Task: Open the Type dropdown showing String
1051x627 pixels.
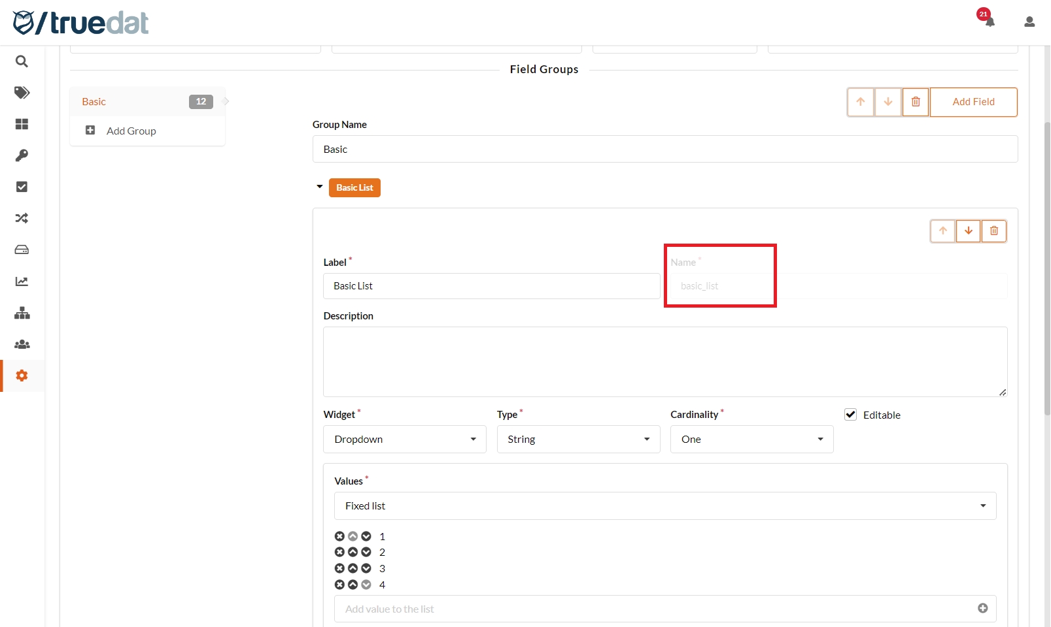Action: pos(578,440)
